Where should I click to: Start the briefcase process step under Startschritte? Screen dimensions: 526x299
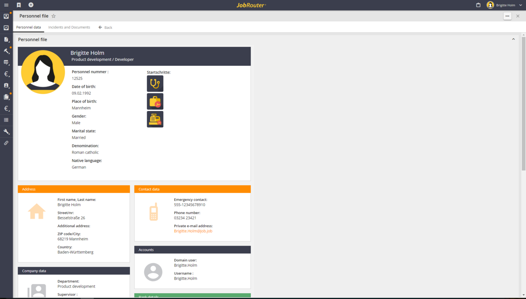(155, 101)
